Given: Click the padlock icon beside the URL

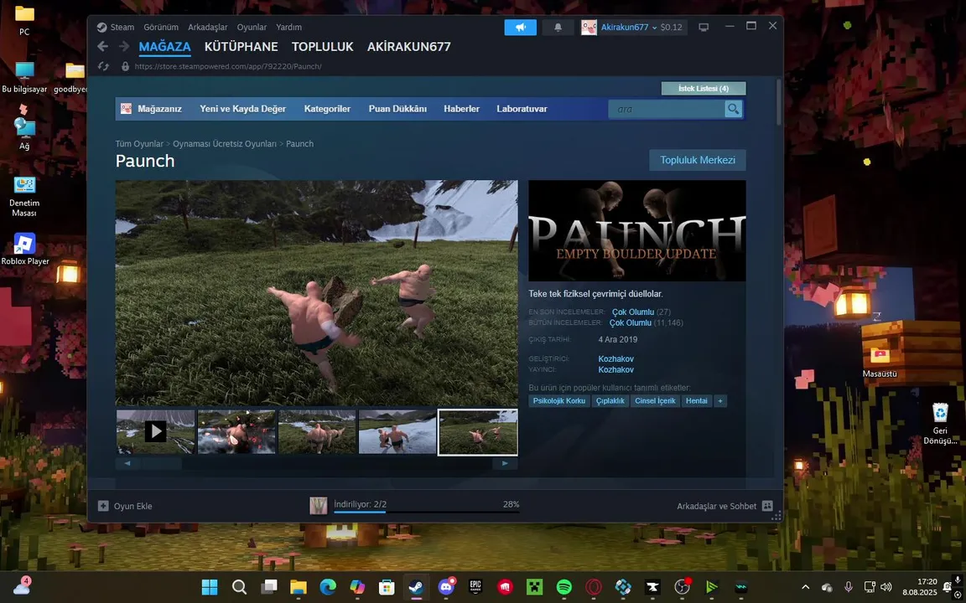Looking at the screenshot, I should [125, 66].
